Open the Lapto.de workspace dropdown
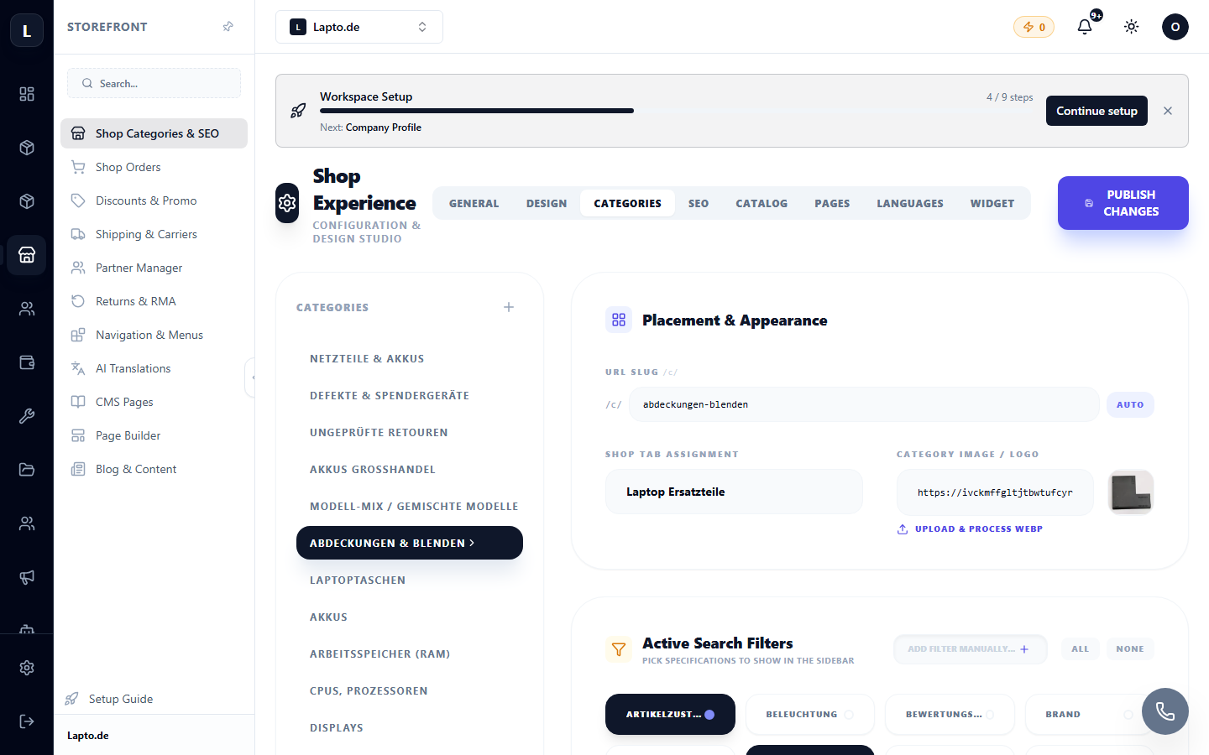The image size is (1209, 755). pyautogui.click(x=359, y=27)
